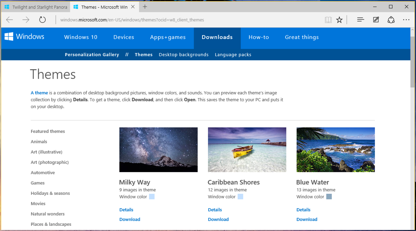Go to Desktop backgrounds
416x231 pixels.
(x=184, y=54)
